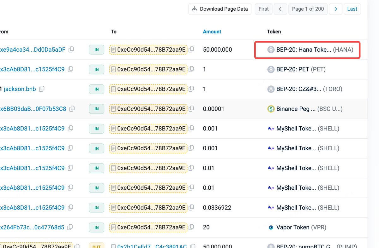Download the page data

[x=220, y=9]
